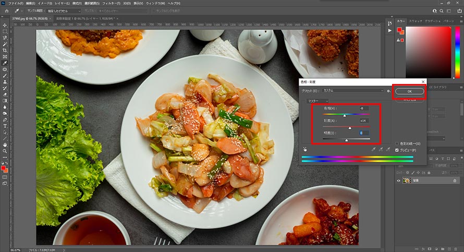
Task: Select the Pen tool
Action: pos(5,119)
